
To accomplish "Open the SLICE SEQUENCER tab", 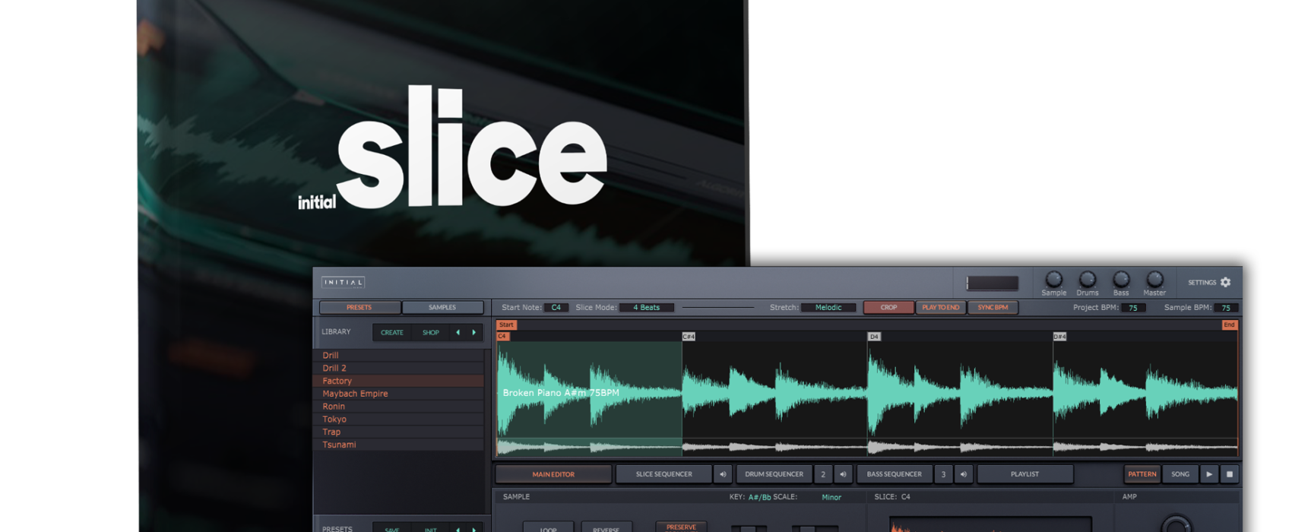I will 663,474.
